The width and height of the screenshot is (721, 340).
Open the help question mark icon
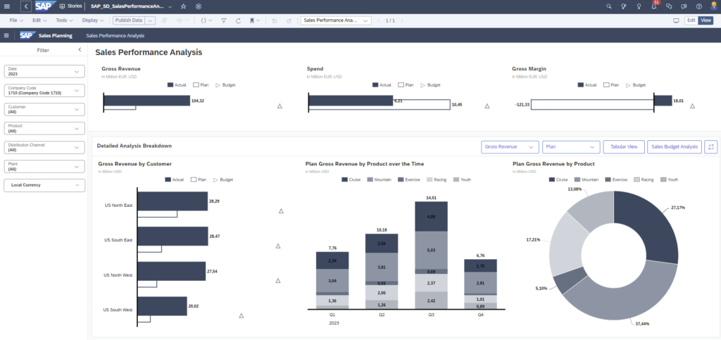coord(699,6)
